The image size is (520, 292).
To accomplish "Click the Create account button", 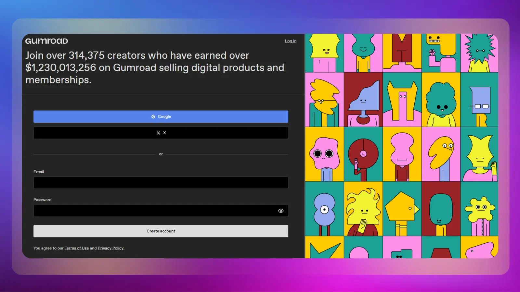I will (x=161, y=231).
